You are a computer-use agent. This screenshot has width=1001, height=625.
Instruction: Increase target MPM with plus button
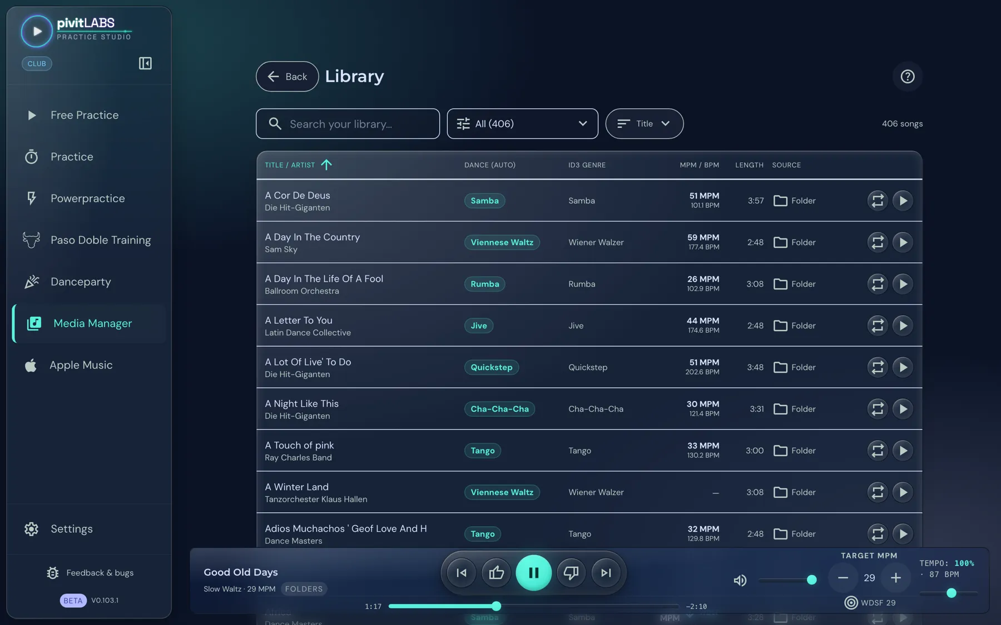pyautogui.click(x=895, y=578)
